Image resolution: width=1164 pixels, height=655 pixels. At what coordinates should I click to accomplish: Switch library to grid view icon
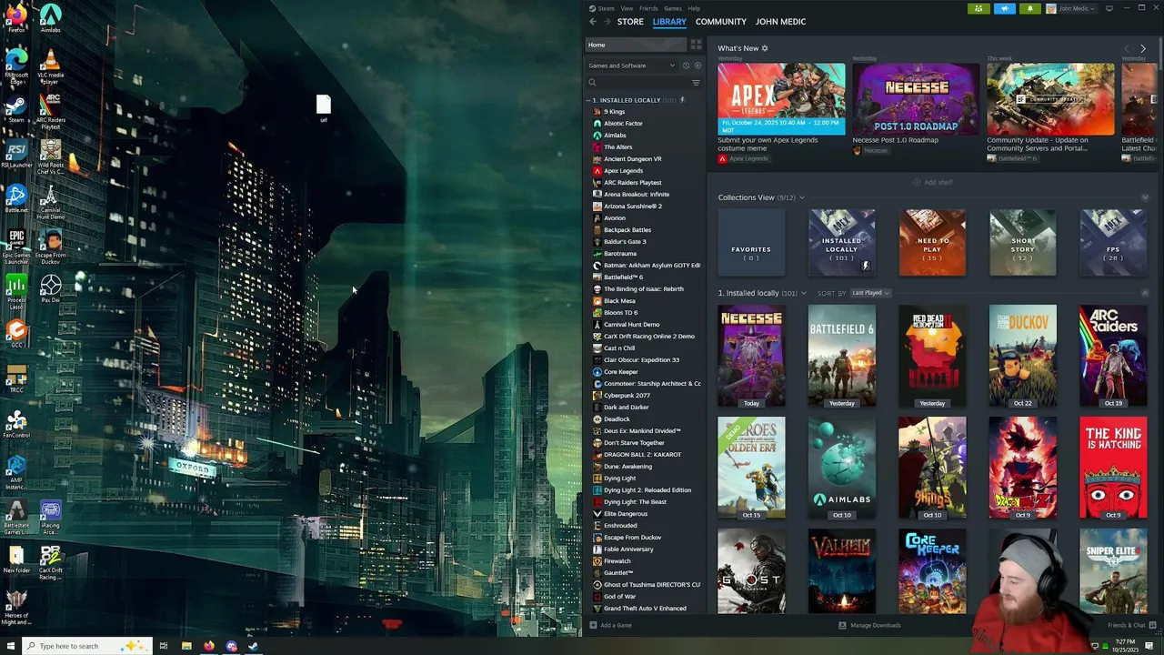[x=696, y=45]
